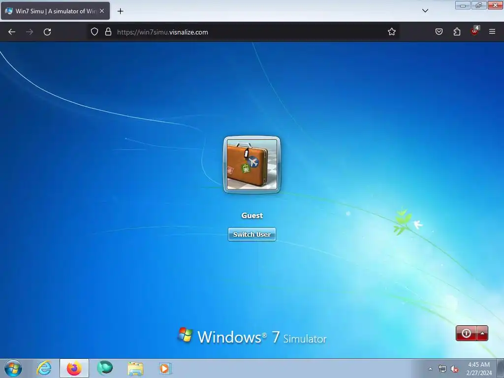Open the green globe browser taskbar icon
This screenshot has width=504, height=378.
105,368
